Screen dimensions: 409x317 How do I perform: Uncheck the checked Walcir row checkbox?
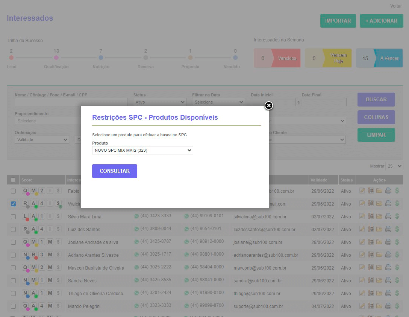[14, 204]
